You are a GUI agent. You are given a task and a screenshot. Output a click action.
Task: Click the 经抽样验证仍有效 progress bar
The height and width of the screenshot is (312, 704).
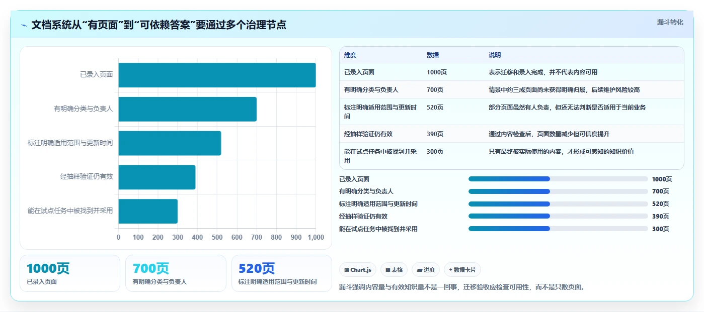(x=558, y=216)
